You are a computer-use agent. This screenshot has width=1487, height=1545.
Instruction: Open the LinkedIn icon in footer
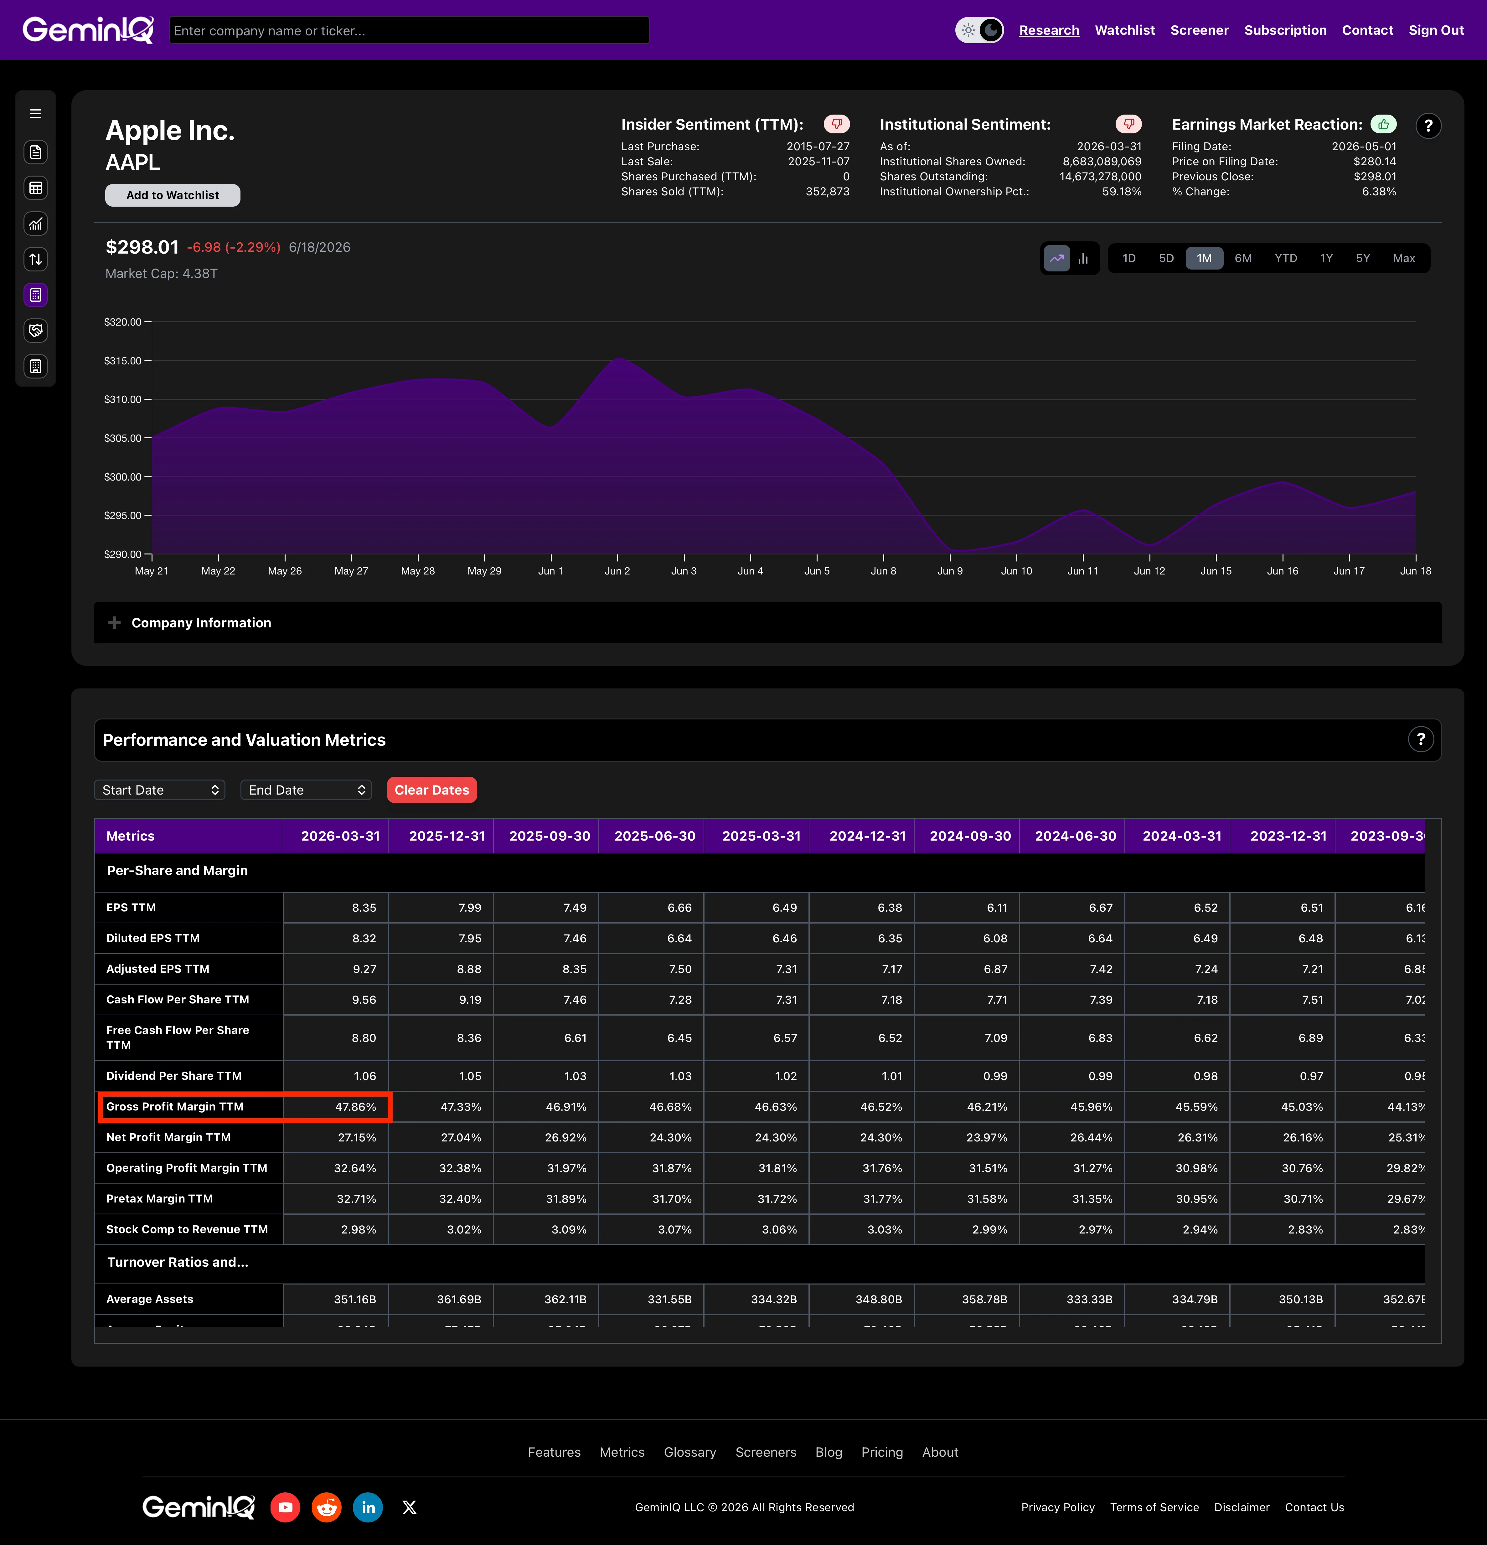point(368,1507)
